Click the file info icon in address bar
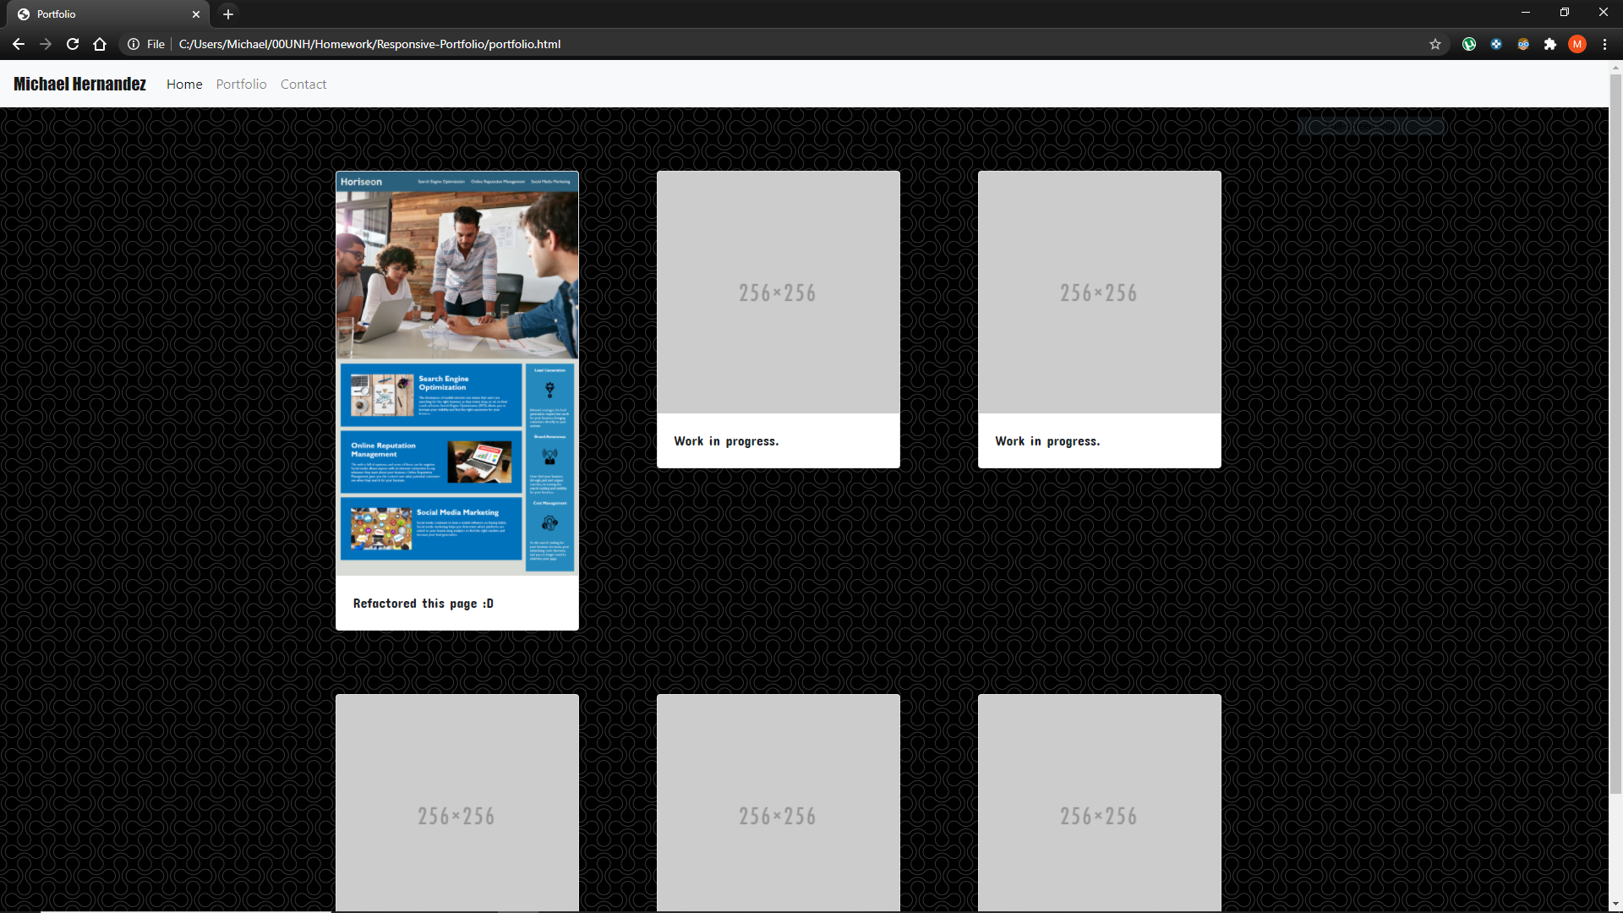This screenshot has height=913, width=1623. pyautogui.click(x=134, y=44)
